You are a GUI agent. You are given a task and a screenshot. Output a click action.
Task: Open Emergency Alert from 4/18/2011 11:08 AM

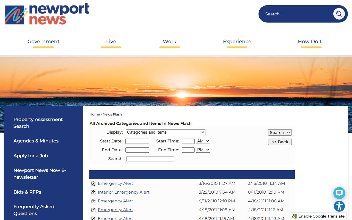click(x=116, y=210)
